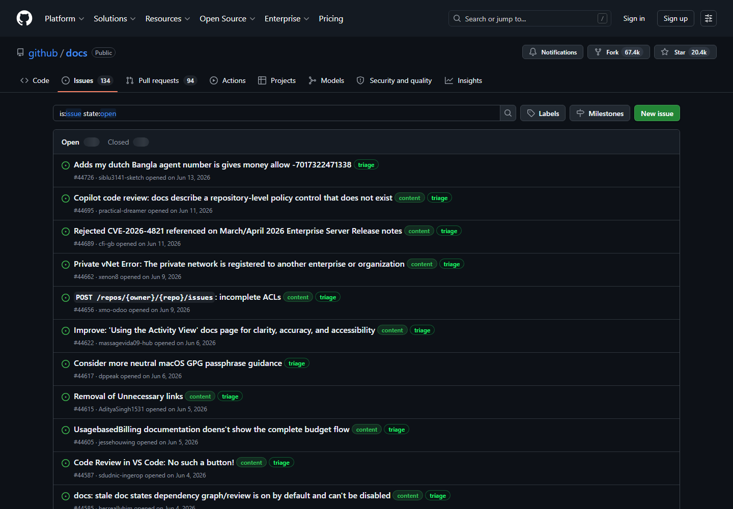
Task: Click the issue filter input with 'is:issue state:open'
Action: pos(276,113)
